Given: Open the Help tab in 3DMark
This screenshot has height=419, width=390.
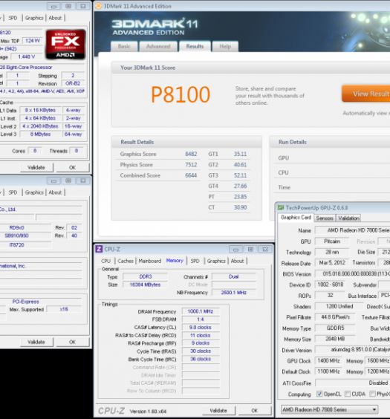Looking at the screenshot, I should (225, 47).
